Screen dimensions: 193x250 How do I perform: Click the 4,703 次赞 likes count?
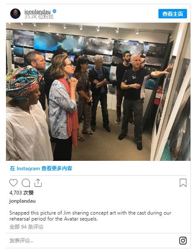[x=21, y=193]
